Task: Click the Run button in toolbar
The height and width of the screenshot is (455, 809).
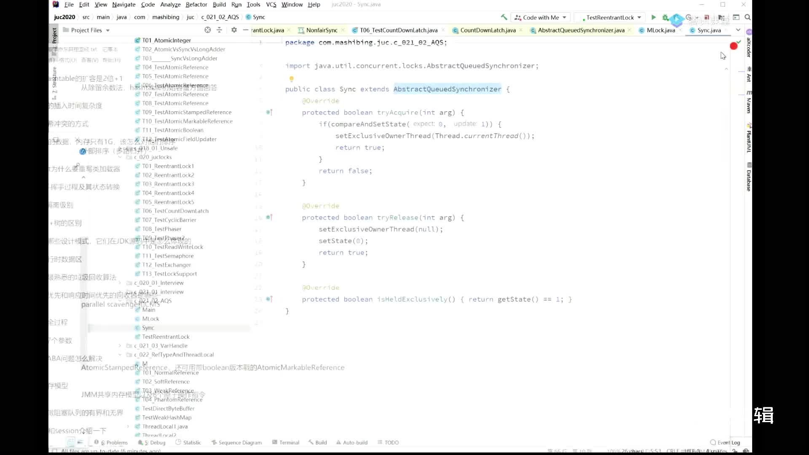Action: [x=653, y=18]
